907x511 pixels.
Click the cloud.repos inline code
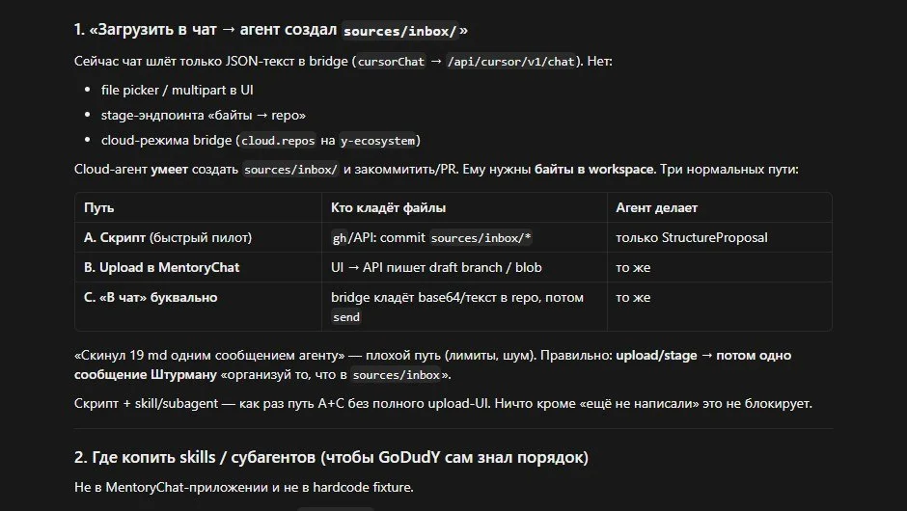point(278,141)
